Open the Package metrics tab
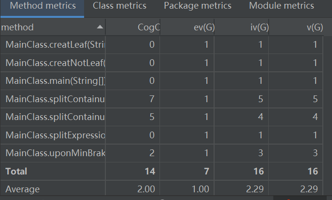The height and width of the screenshot is (200, 332). click(x=198, y=6)
